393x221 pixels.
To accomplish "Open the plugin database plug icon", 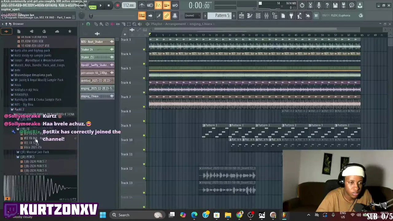I will [291, 16].
